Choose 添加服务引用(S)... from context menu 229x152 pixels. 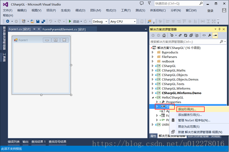(190, 115)
